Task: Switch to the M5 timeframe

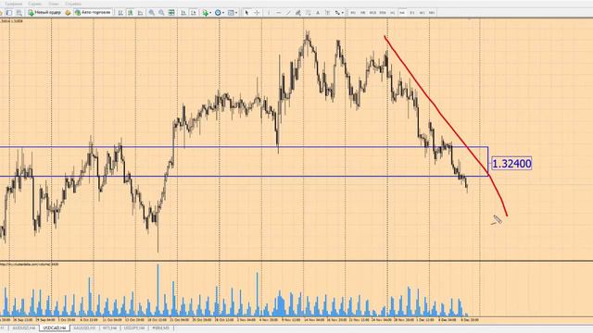Action: [x=362, y=12]
